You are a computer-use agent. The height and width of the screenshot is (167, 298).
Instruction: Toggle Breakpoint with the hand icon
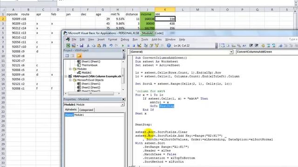pos(263,45)
